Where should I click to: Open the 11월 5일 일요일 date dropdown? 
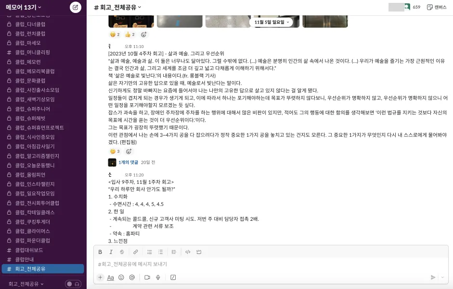coord(272,22)
